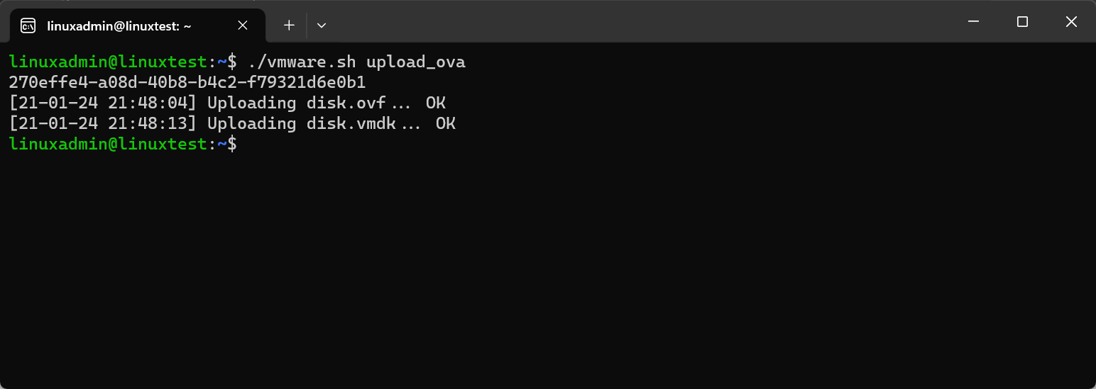This screenshot has height=389, width=1096.
Task: Click the UUID 270effe4-a08d-40b8 output line
Action: 187,82
